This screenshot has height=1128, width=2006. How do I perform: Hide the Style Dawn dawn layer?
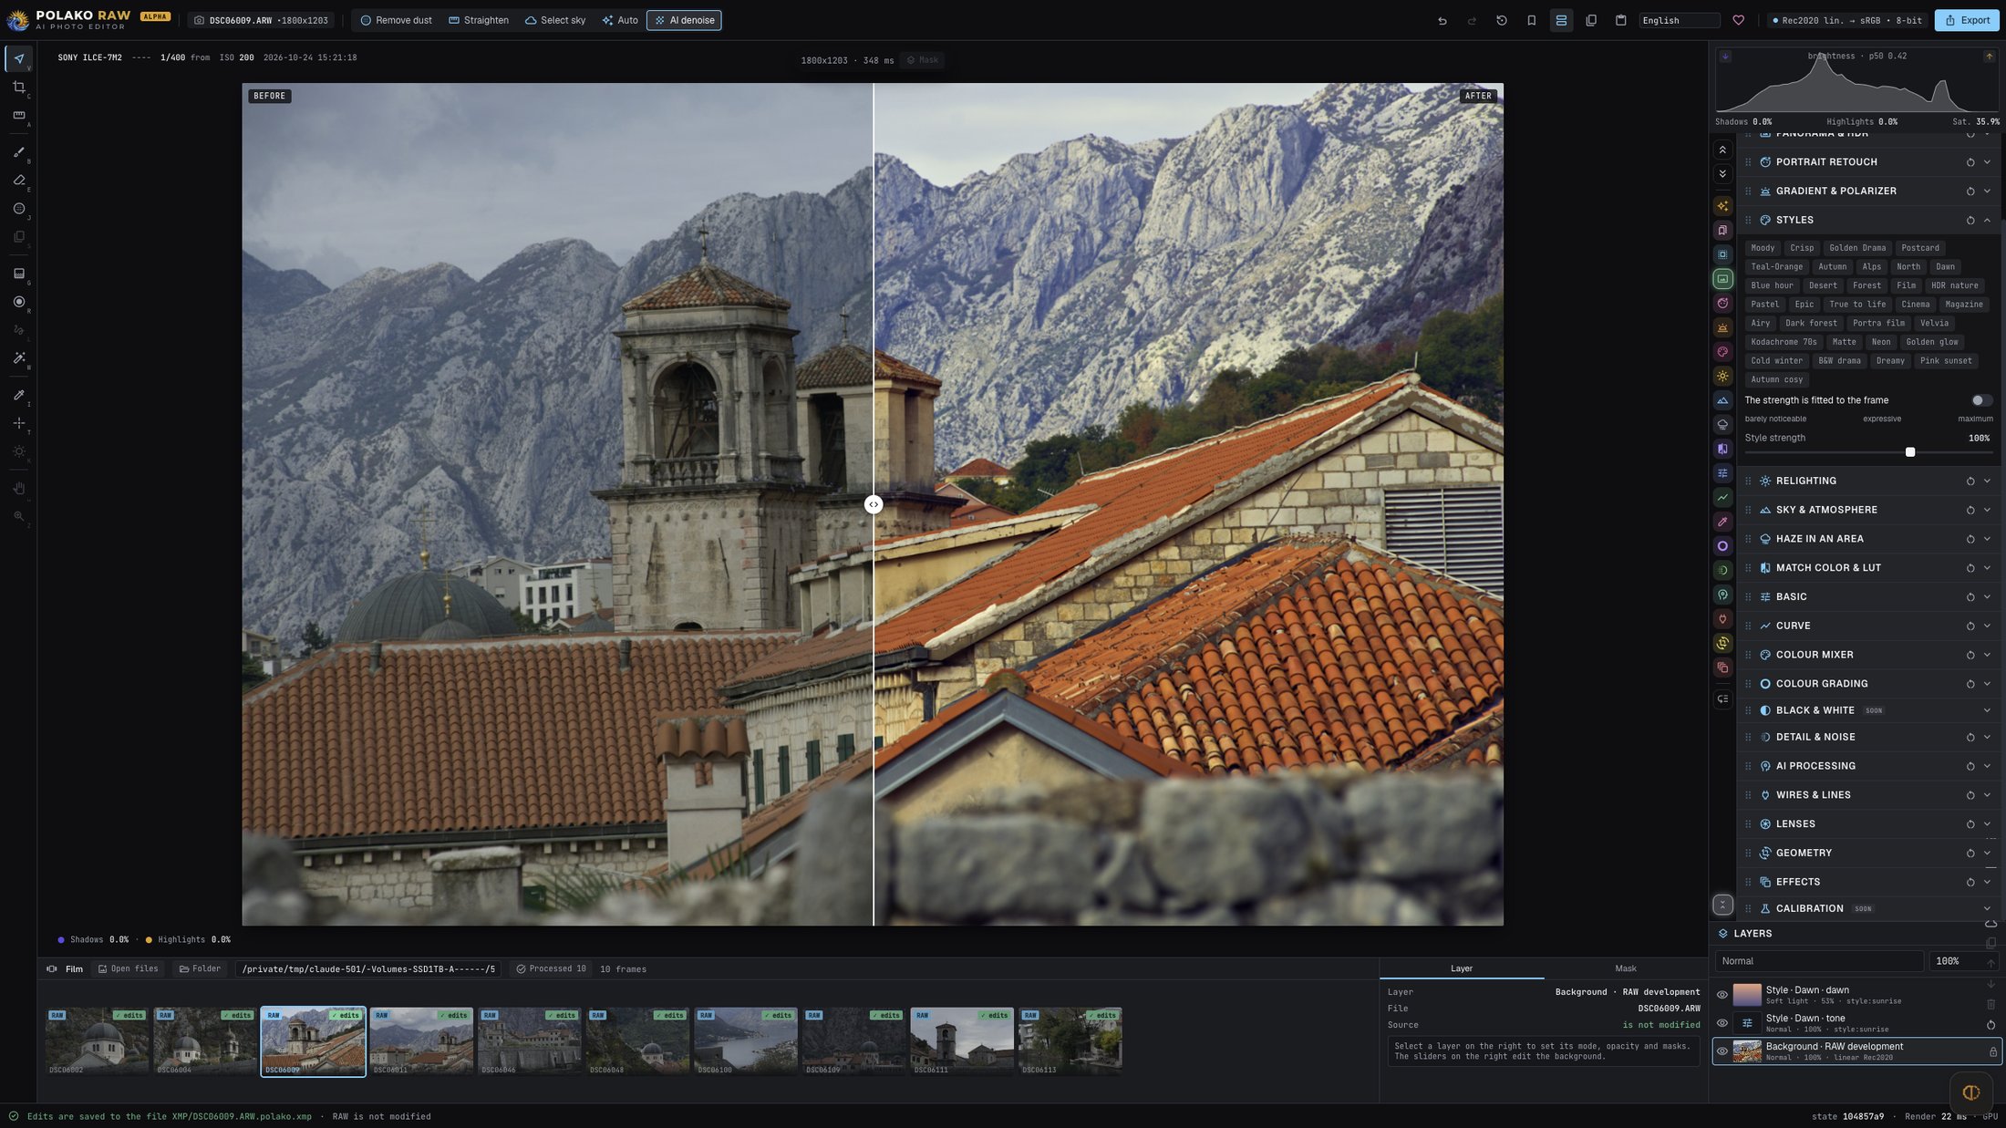point(1722,995)
